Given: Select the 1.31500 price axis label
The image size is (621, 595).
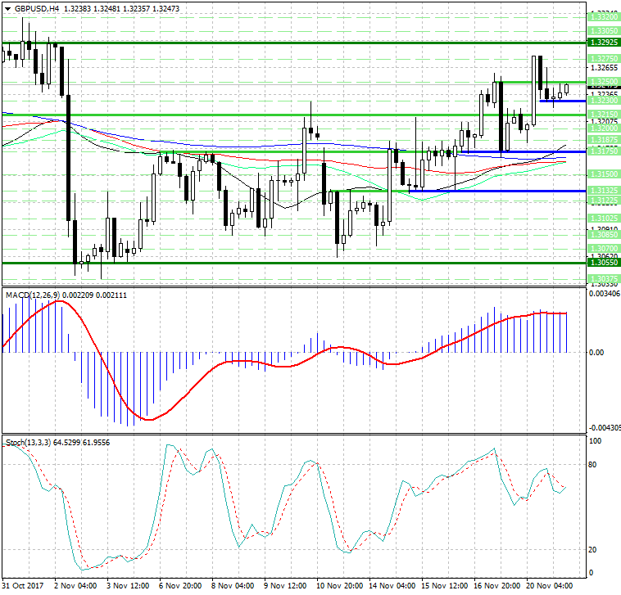Looking at the screenshot, I should 603,174.
